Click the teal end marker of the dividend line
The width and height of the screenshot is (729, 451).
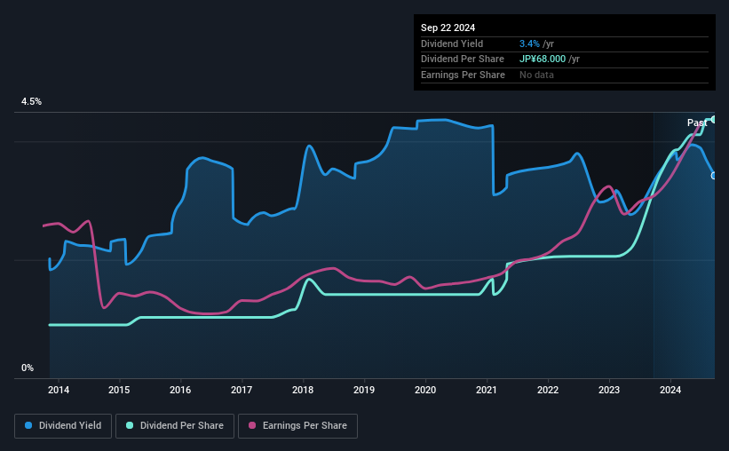coord(714,120)
